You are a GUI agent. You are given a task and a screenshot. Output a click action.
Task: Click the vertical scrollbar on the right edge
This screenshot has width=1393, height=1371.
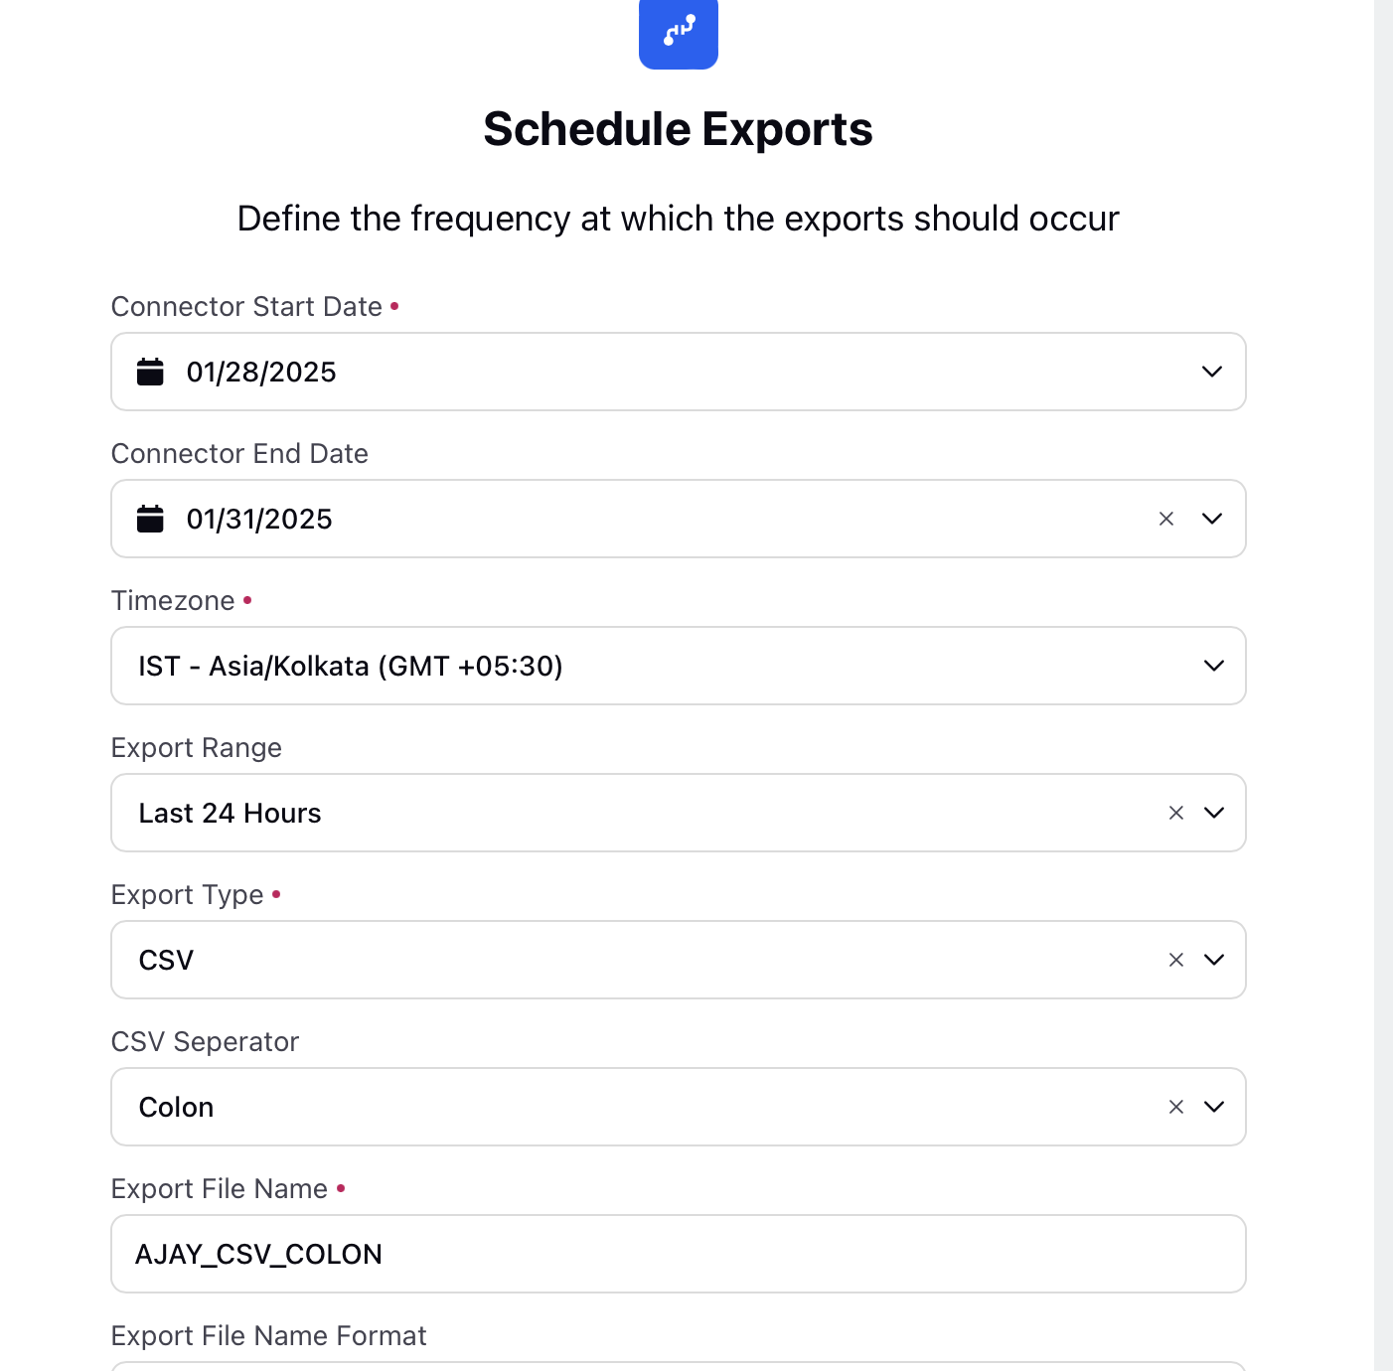pyautogui.click(x=1383, y=685)
